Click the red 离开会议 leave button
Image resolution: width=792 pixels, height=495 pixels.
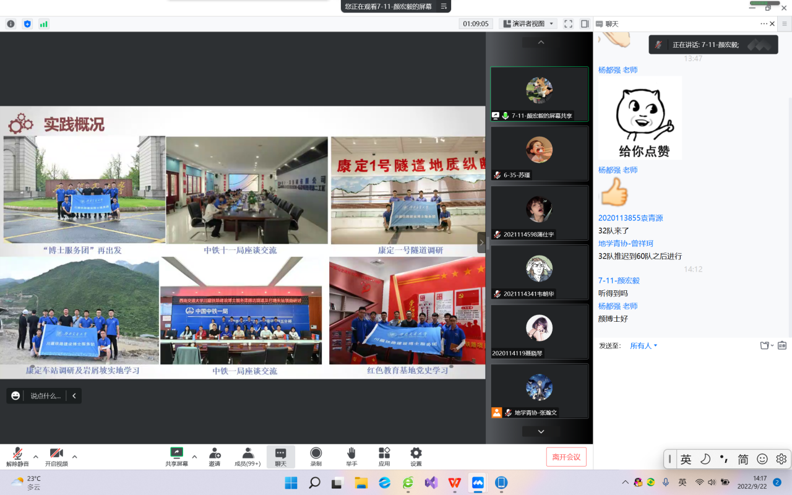[566, 457]
